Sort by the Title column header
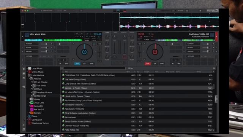This screenshot has height=137, width=243. (x=66, y=72)
